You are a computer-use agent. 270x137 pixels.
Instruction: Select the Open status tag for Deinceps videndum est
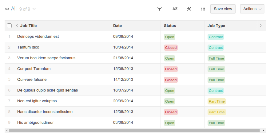169,37
